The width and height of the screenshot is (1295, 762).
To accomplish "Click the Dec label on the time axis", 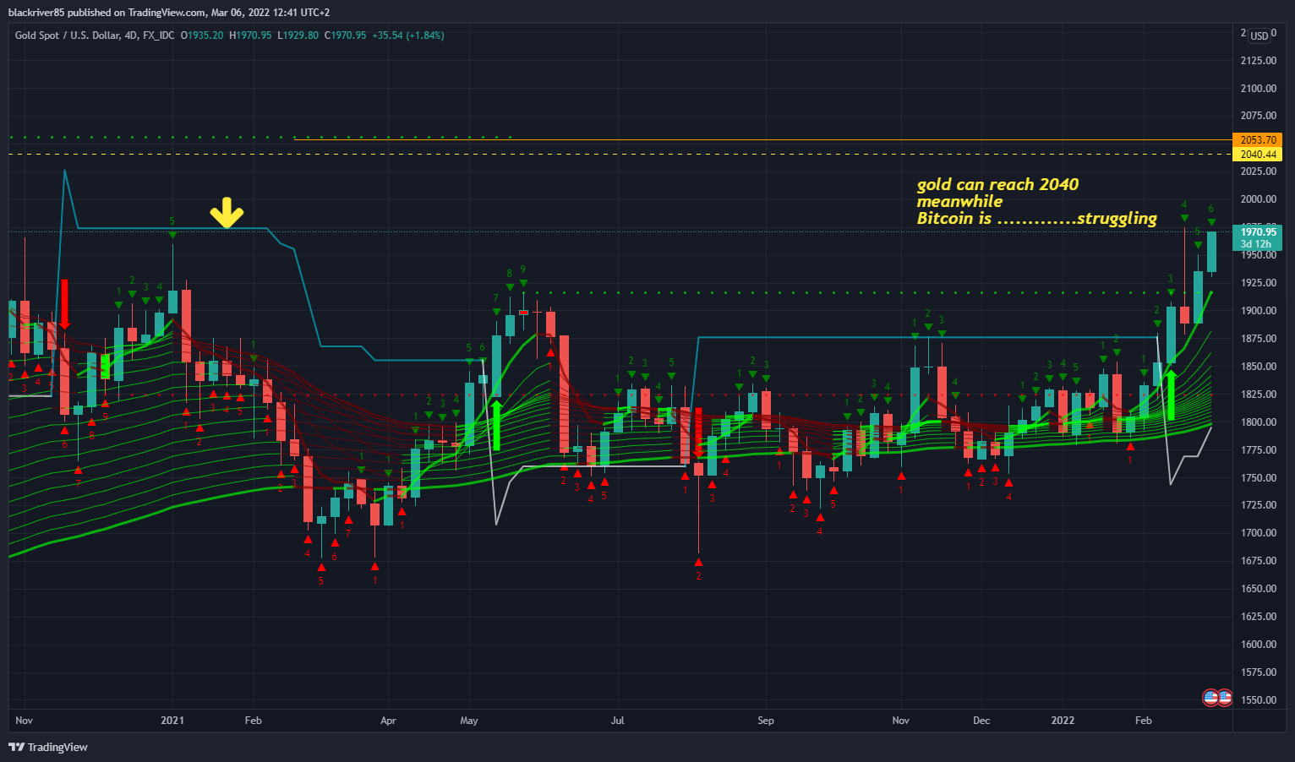I will [x=981, y=721].
